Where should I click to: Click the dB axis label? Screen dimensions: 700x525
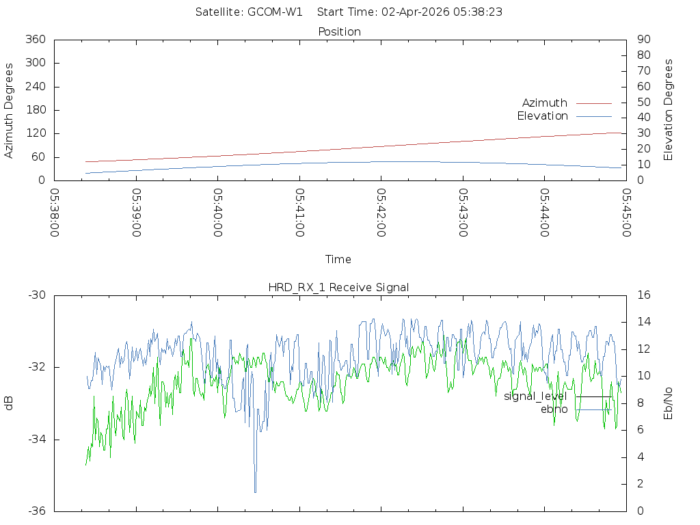click(x=10, y=403)
